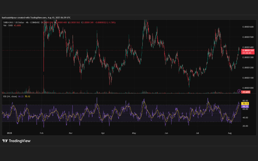258x161 pixels.
Task: Click the Aug label on time axis
Action: point(230,133)
